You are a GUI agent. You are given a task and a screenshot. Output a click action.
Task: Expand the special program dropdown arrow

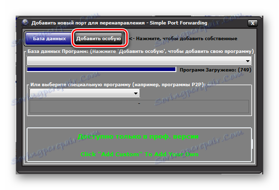pos(136,94)
